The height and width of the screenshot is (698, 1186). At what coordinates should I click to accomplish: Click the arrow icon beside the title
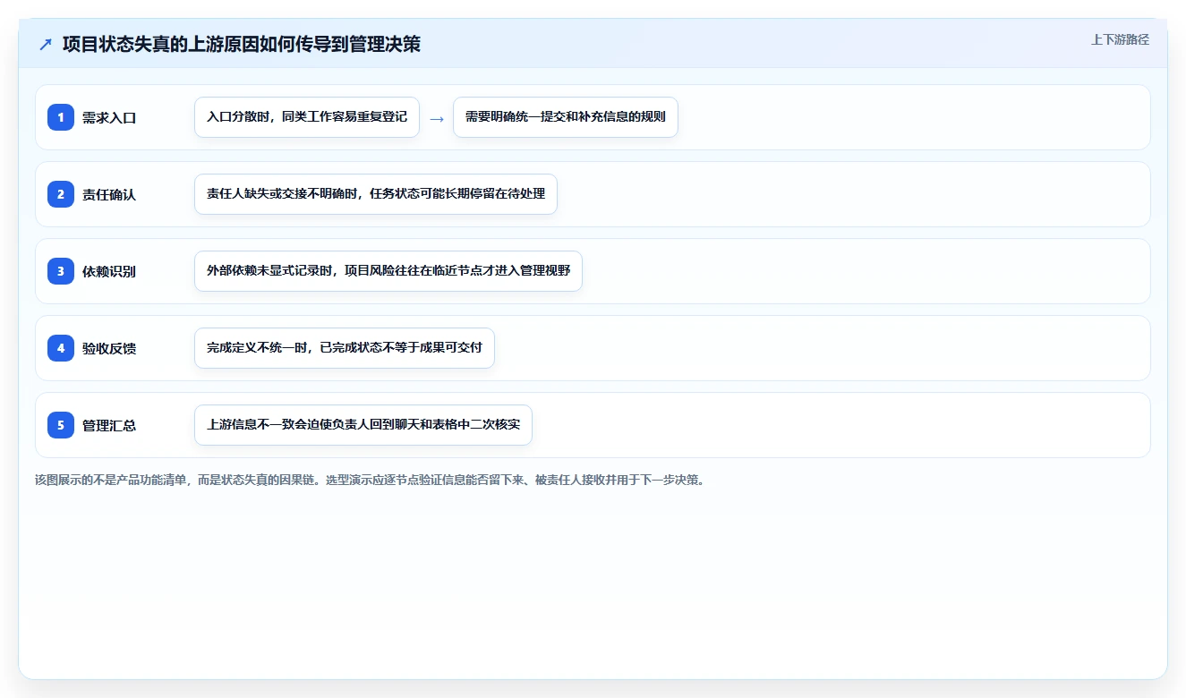[x=46, y=44]
